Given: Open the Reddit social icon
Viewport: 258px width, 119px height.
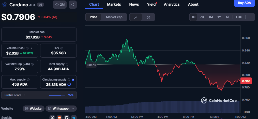Looking at the screenshot, I should 59,117.
